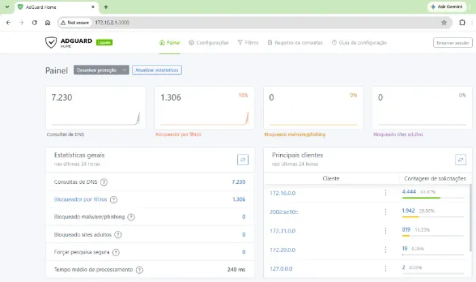The image size is (476, 282).
Task: Click the 0 value for Forçar pesquisa segura
Action: pos(243,252)
